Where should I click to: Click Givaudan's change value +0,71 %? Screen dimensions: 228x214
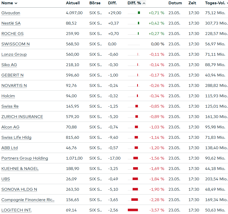[156, 13]
